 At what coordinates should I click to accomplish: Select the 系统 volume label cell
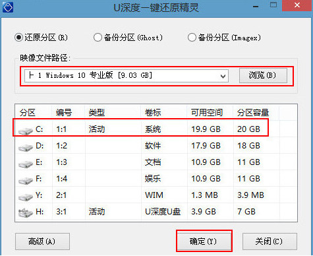[153, 129]
